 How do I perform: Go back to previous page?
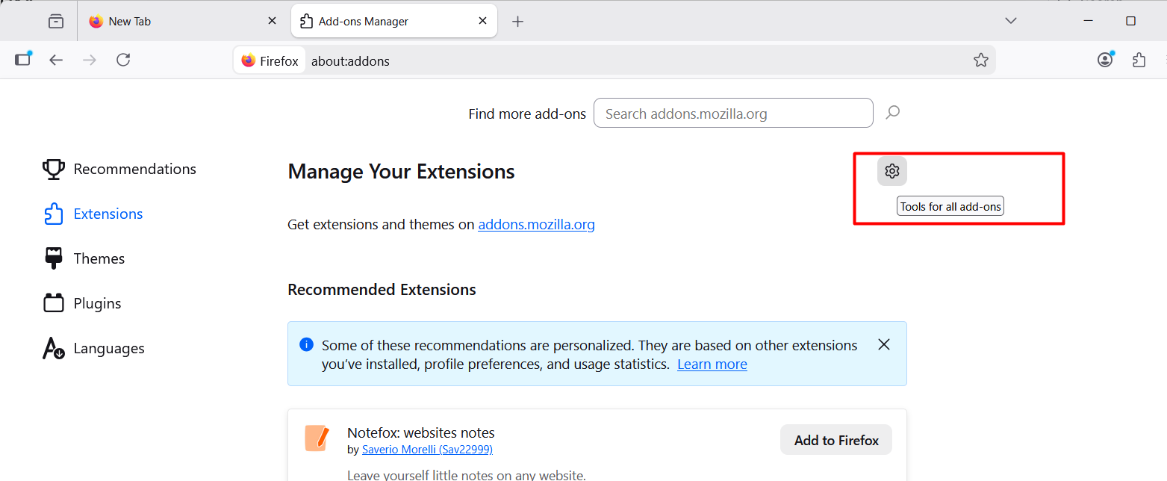[x=56, y=60]
